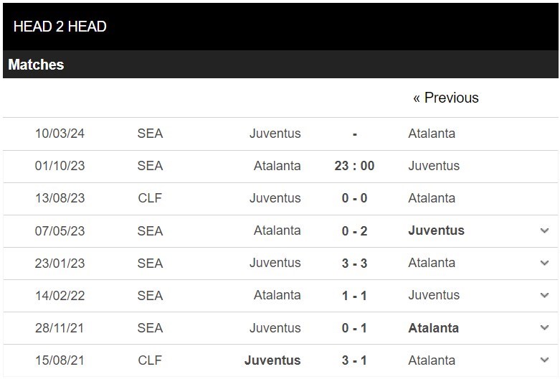The height and width of the screenshot is (387, 560).
Task: Expand the 14/02/22 match chevron
Action: pos(544,295)
